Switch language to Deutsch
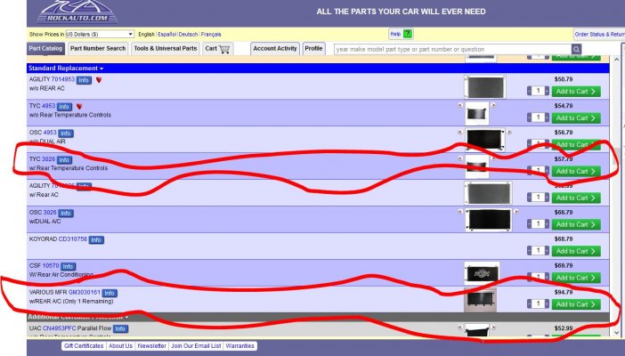Viewport: 625px width, 356px height. pos(188,35)
